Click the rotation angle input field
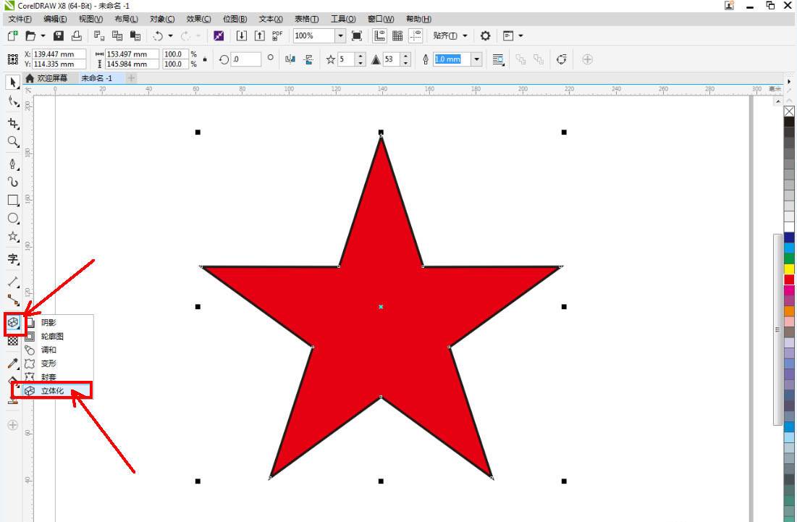Screen dimensions: 797x522 pyautogui.click(x=245, y=59)
